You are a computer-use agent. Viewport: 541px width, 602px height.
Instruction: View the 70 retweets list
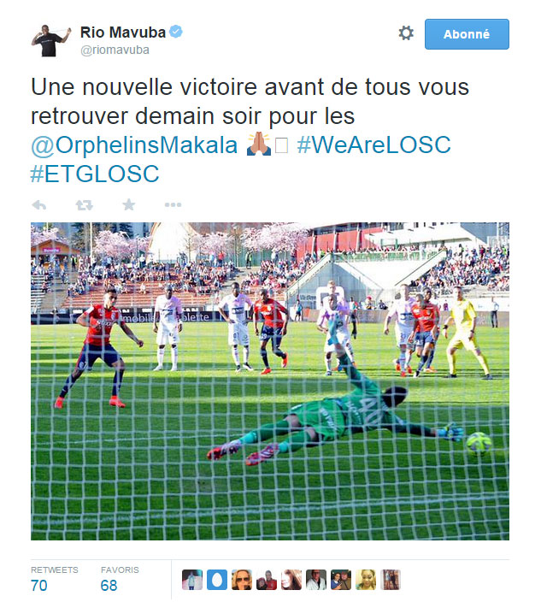54,580
